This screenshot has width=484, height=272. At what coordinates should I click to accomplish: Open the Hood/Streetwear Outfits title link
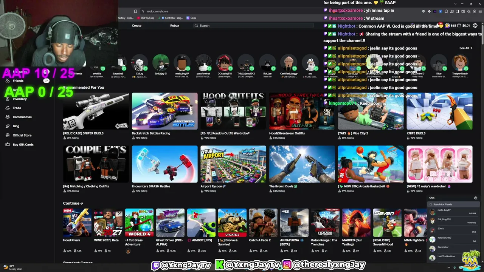(x=287, y=133)
